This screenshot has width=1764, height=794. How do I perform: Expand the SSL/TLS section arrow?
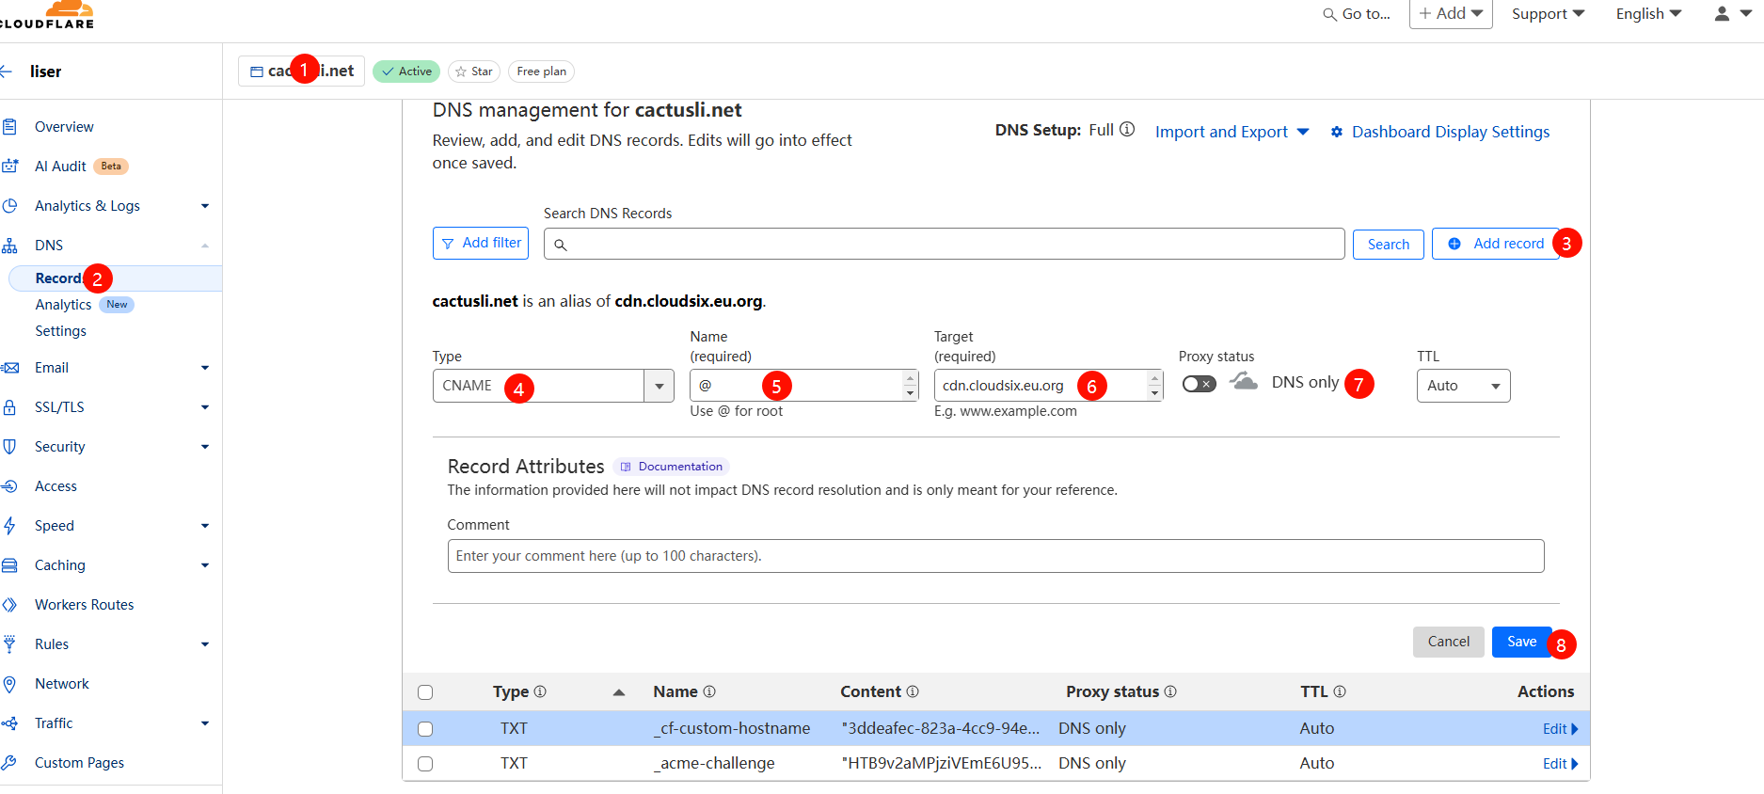pos(205,407)
